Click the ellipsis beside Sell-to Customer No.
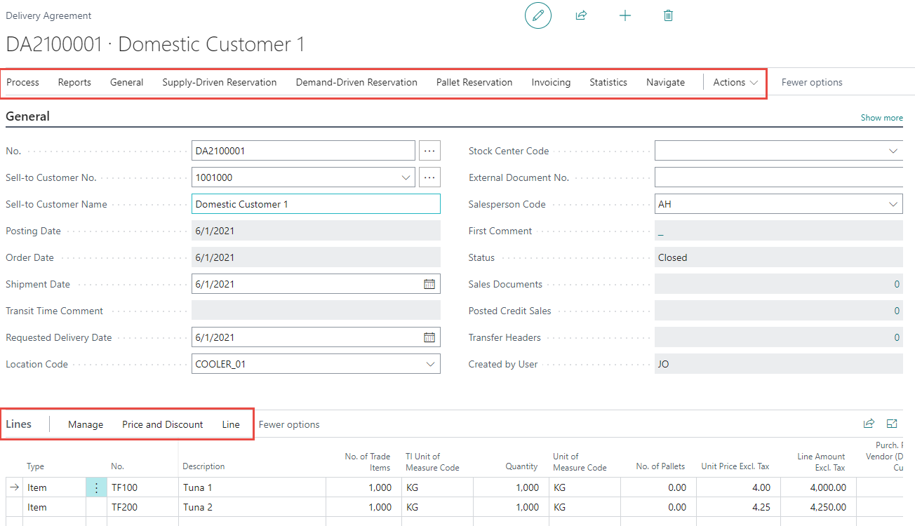The width and height of the screenshot is (915, 526). pos(429,177)
